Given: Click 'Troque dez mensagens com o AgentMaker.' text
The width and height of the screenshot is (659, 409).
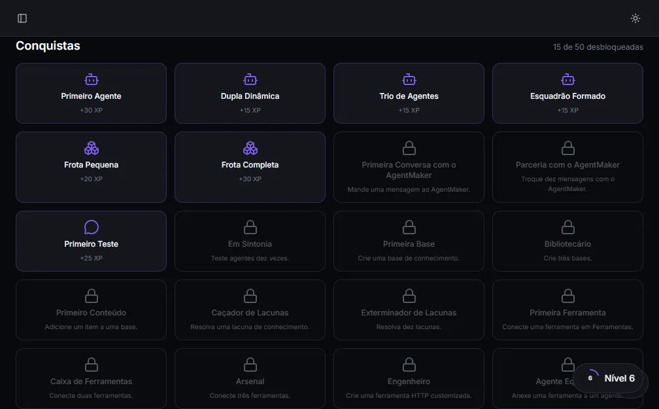Looking at the screenshot, I should pos(567,184).
